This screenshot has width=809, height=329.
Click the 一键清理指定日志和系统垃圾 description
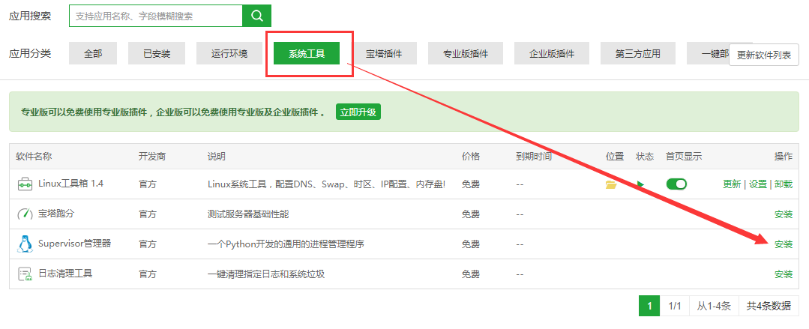coord(266,274)
